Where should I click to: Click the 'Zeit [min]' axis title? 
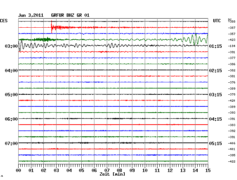point(112,174)
